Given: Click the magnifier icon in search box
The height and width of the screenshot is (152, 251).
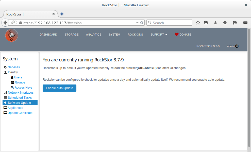Looking at the screenshot, I should tap(150, 23).
